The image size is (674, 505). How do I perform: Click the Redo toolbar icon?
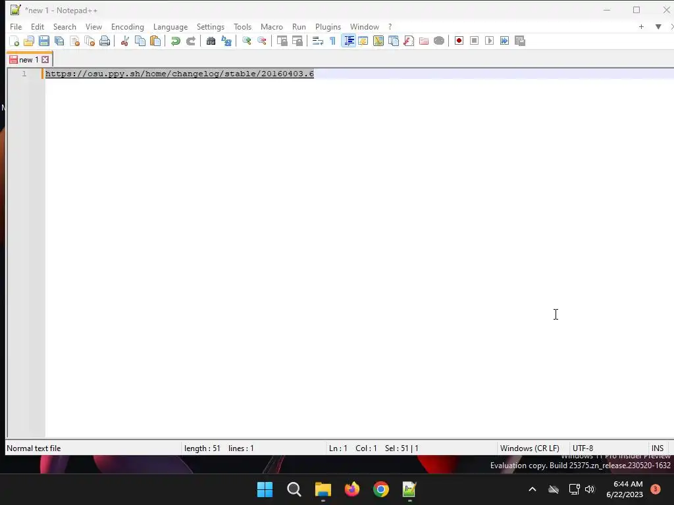(x=190, y=41)
